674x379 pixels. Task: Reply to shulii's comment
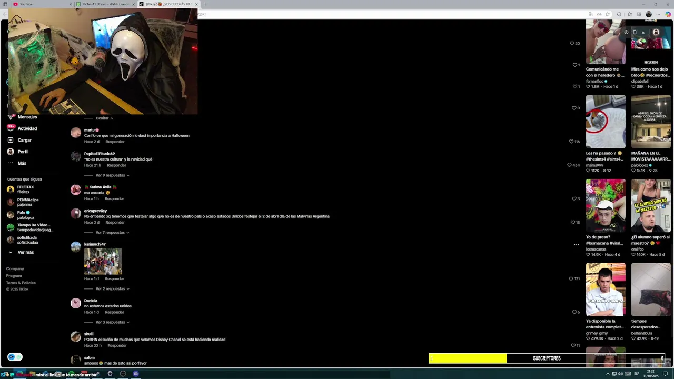tap(117, 346)
